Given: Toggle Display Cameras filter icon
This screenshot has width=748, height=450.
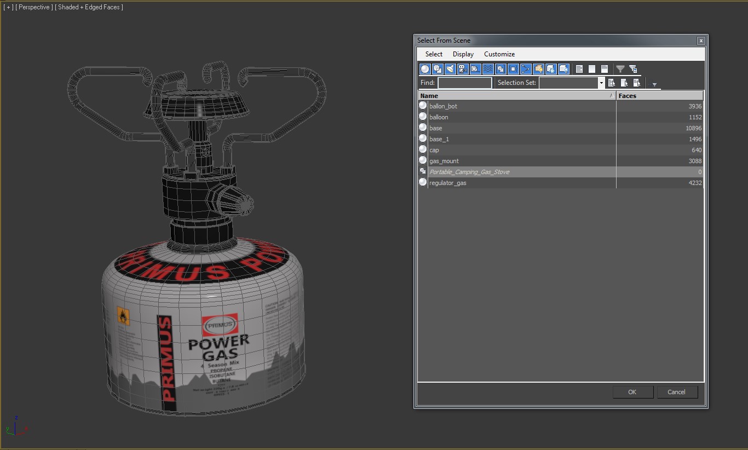Looking at the screenshot, I should coord(463,69).
